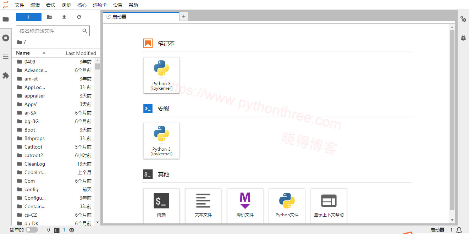Open the extension manager puzzle icon
Image resolution: width=469 pixels, height=234 pixels.
(x=6, y=76)
